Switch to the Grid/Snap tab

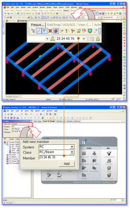tap(54, 25)
